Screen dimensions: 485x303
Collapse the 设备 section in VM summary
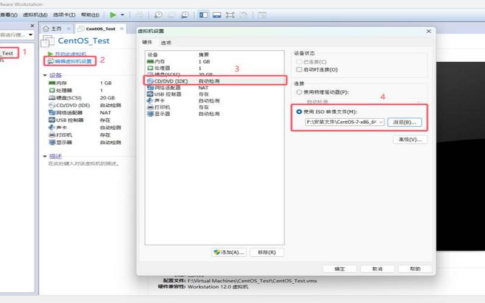coord(45,75)
